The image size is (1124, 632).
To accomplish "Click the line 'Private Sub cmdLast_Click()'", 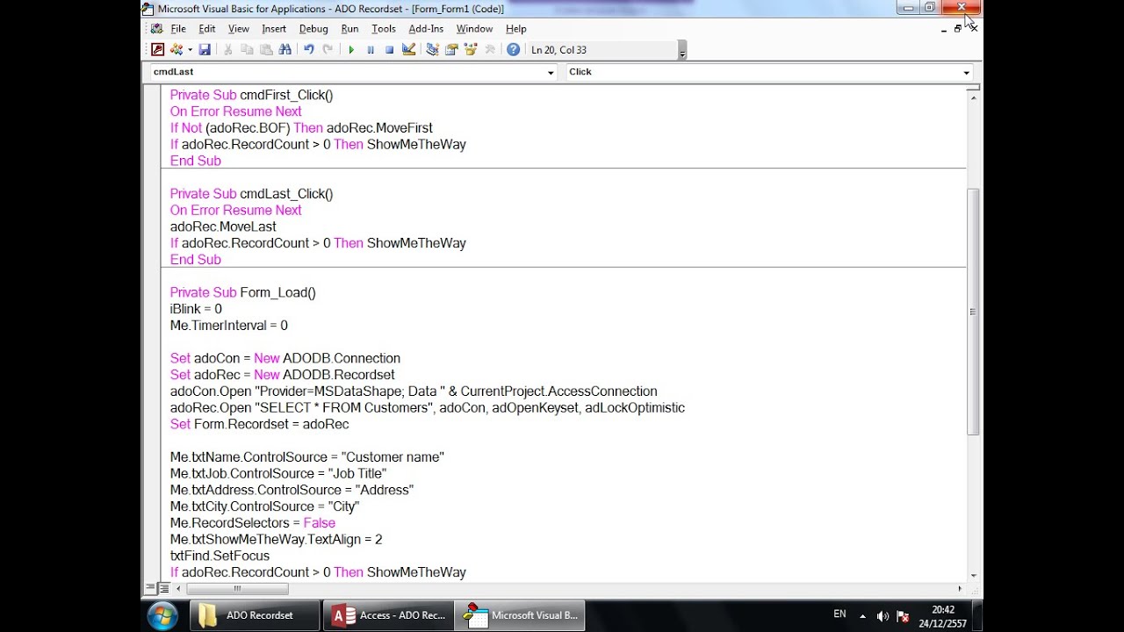I will 251,194.
